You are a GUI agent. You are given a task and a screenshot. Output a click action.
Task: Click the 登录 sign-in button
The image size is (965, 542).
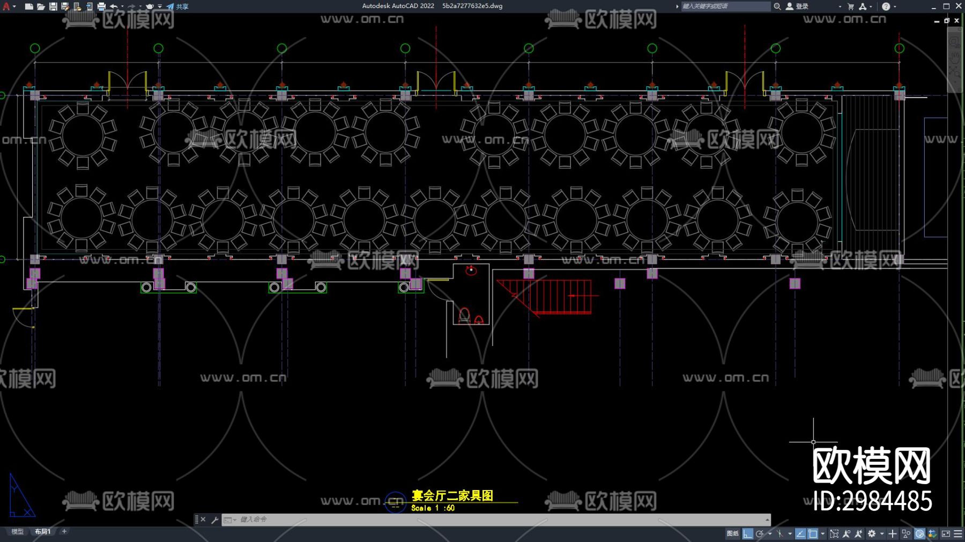coord(797,6)
